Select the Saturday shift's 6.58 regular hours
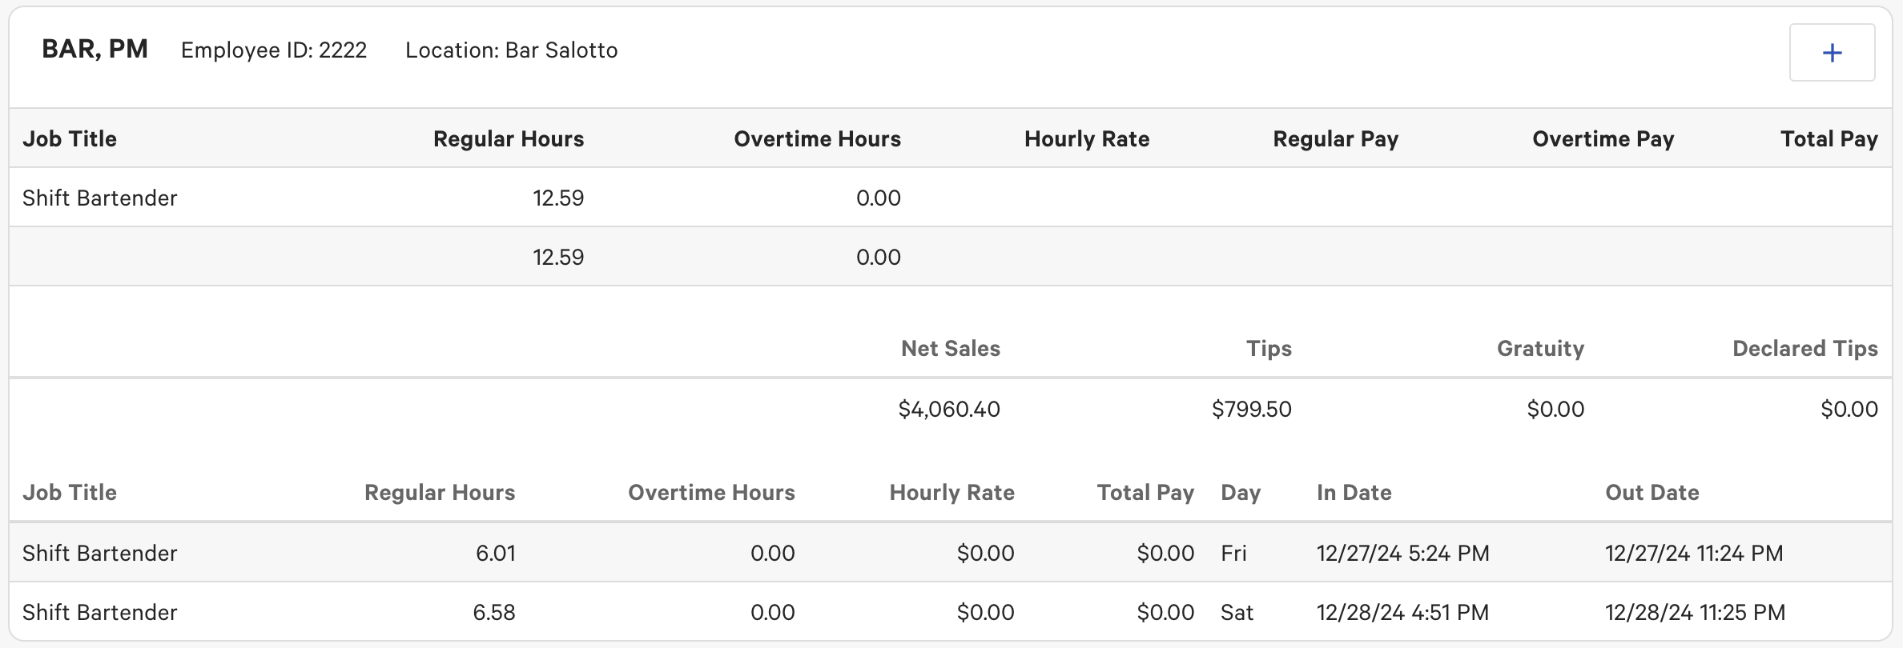 [493, 613]
